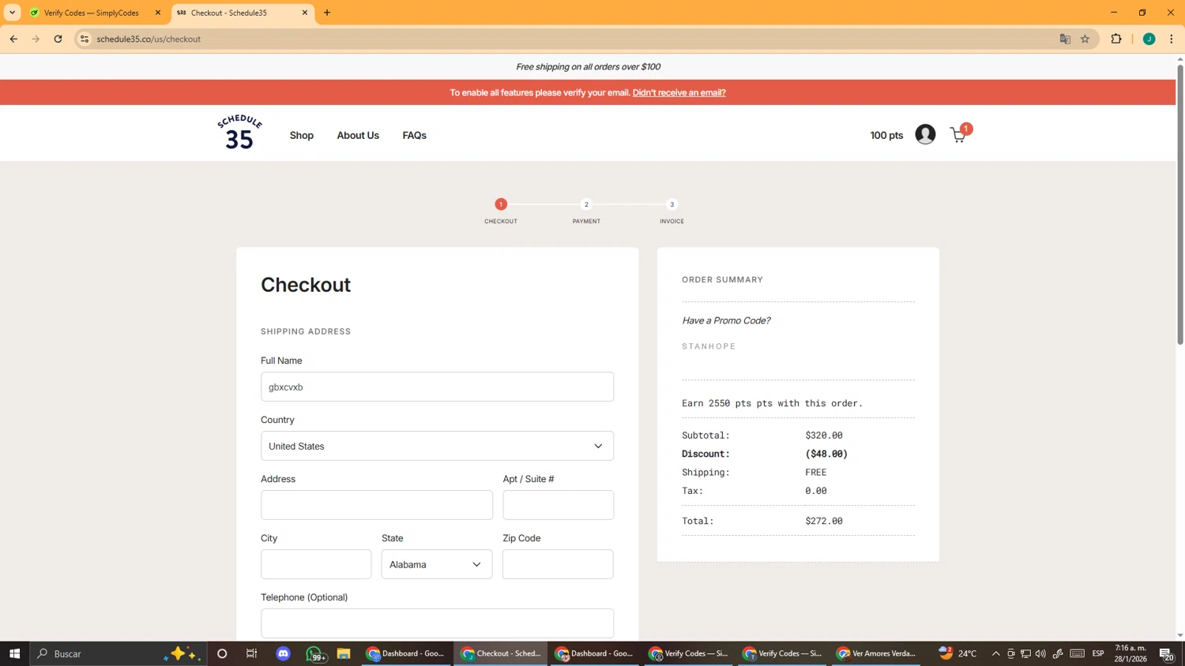Click the Total $272.00 amount
1185x666 pixels.
824,521
